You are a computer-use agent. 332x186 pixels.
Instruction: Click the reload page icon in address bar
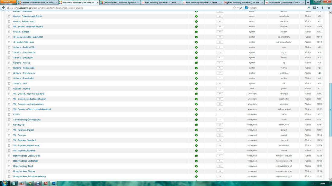[241, 8]
